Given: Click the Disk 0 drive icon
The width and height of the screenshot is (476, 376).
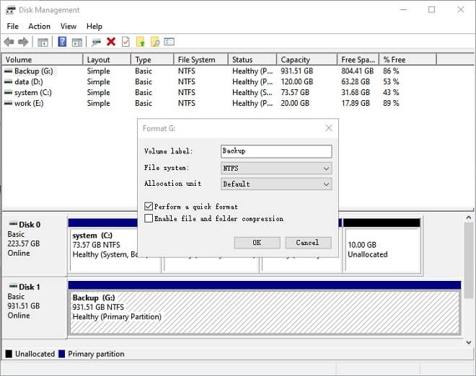Looking at the screenshot, I should (13, 224).
